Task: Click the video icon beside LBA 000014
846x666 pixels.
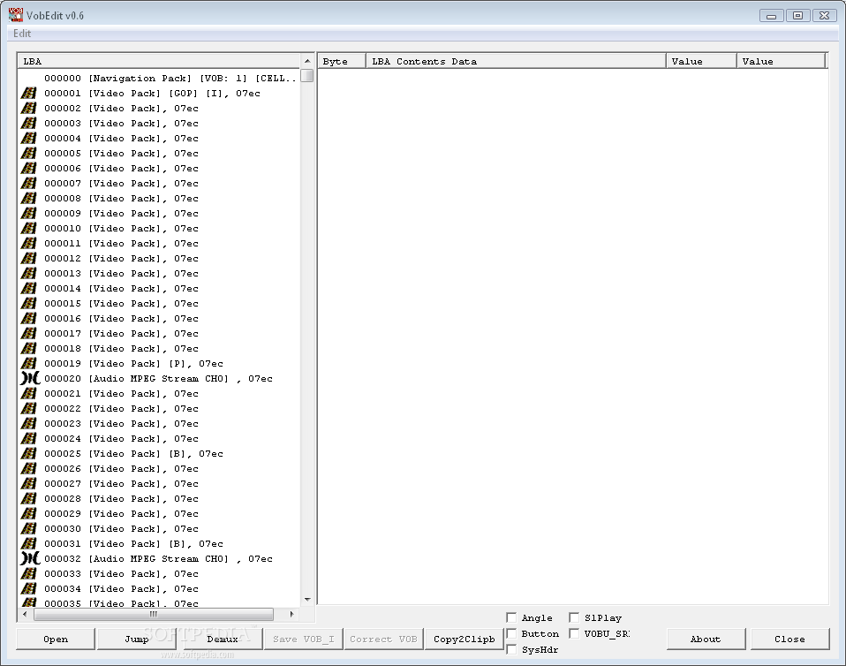Action: coord(28,288)
